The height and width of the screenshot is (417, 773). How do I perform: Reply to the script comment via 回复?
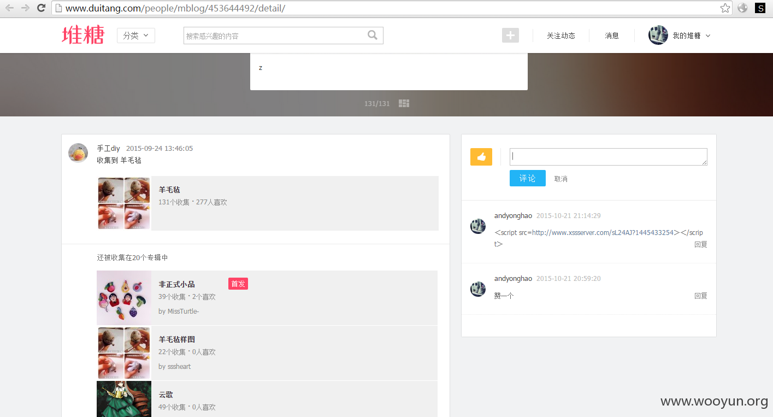(x=701, y=244)
